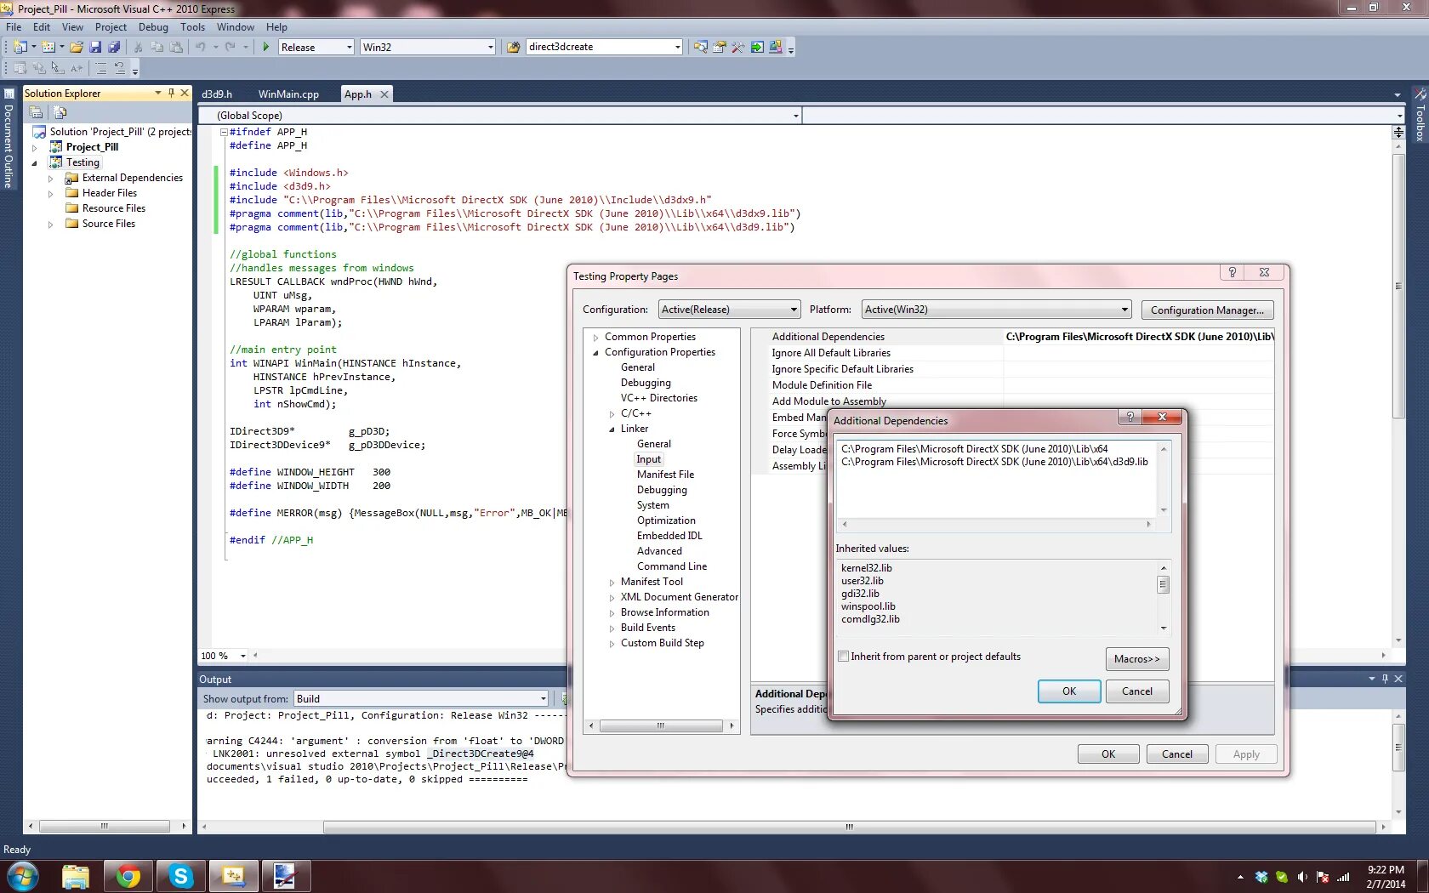Screen dimensions: 1429x893
Task: Click in the additional dependencies text box
Action: click(997, 479)
